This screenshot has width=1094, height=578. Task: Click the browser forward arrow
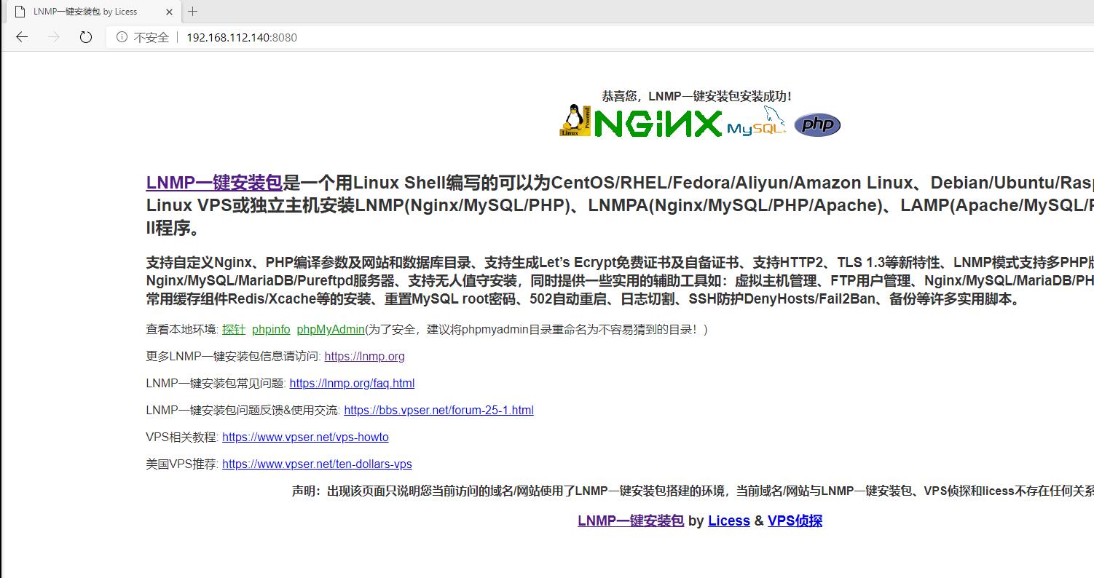pyautogui.click(x=53, y=37)
